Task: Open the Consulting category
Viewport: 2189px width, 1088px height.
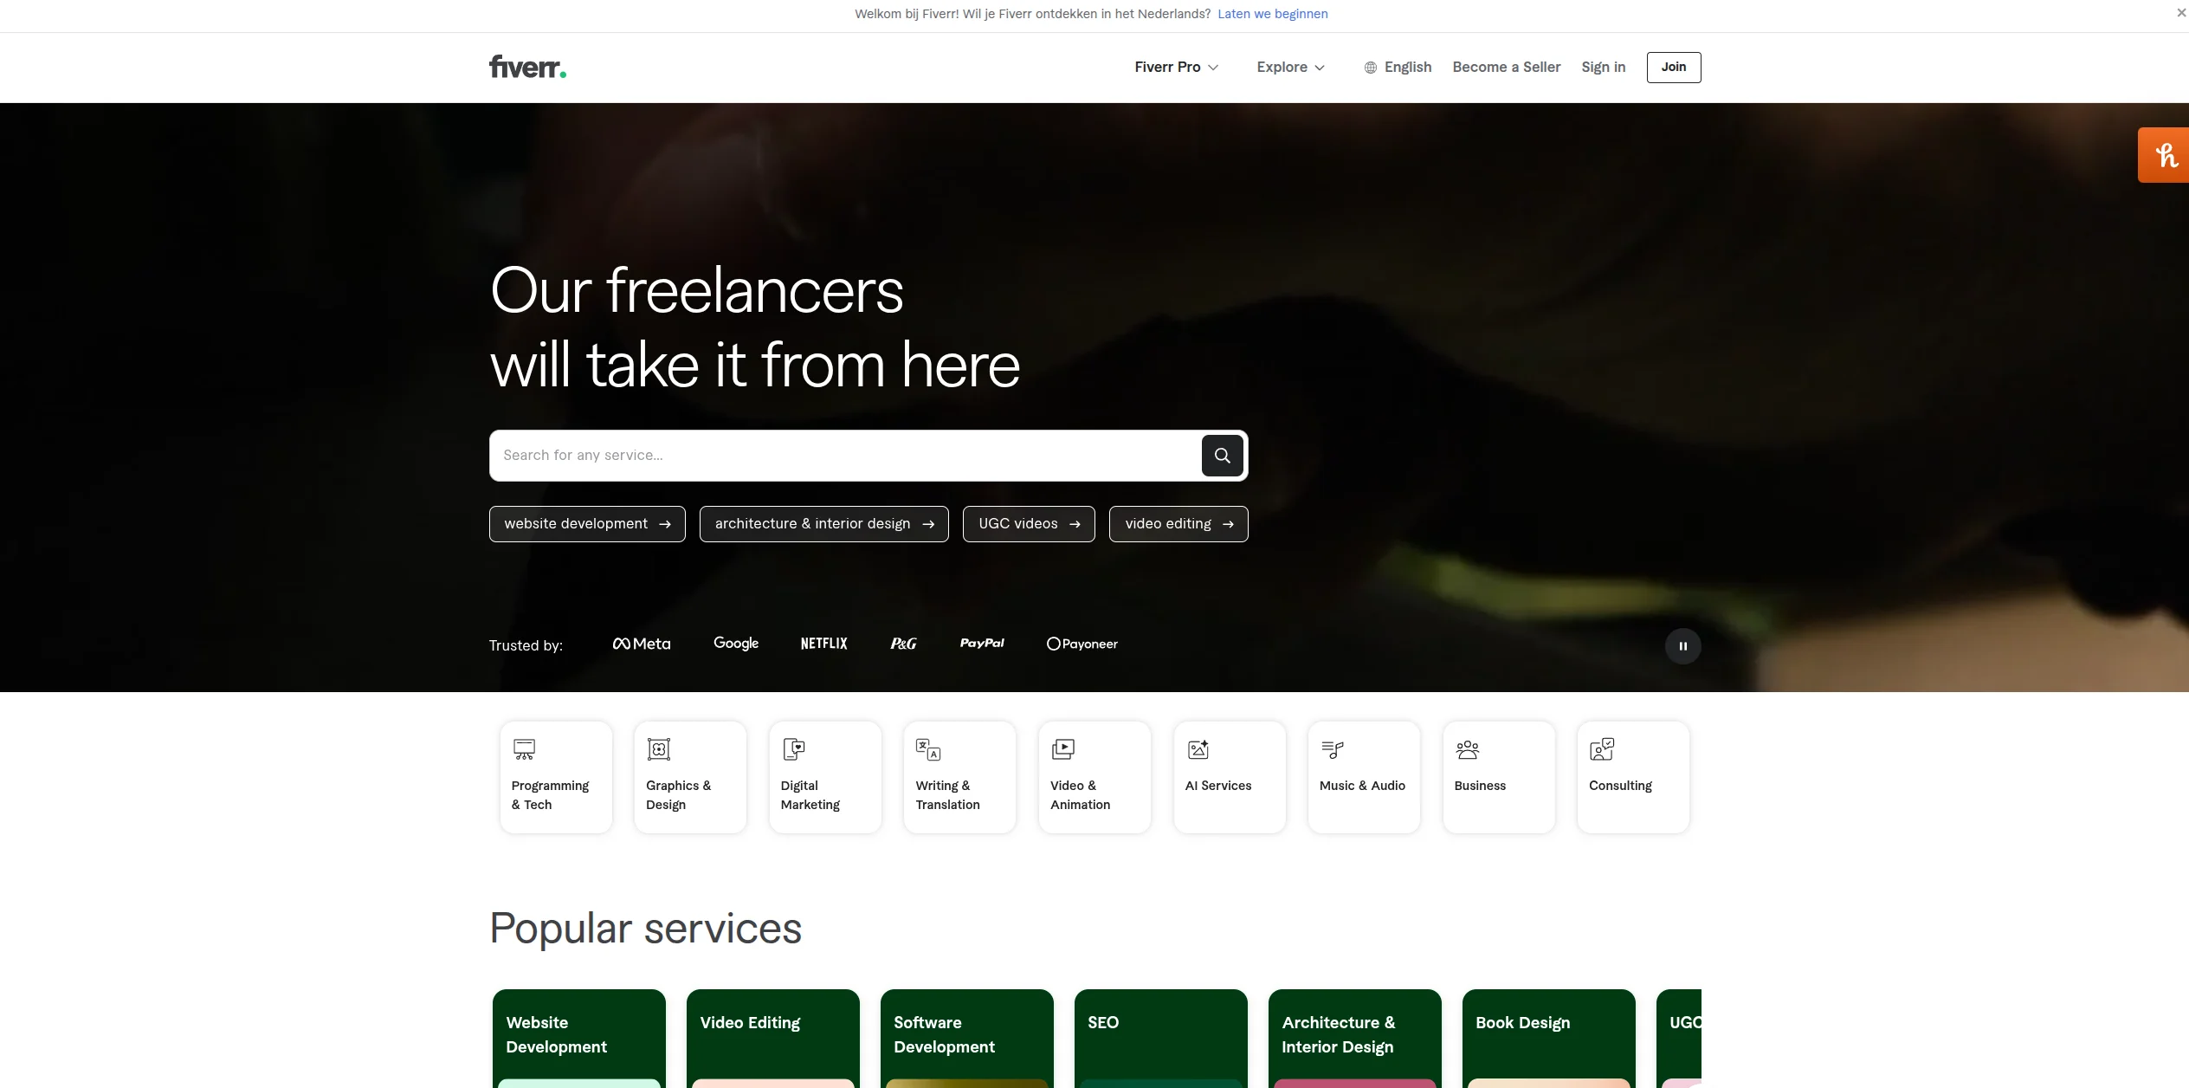Action: (1633, 775)
